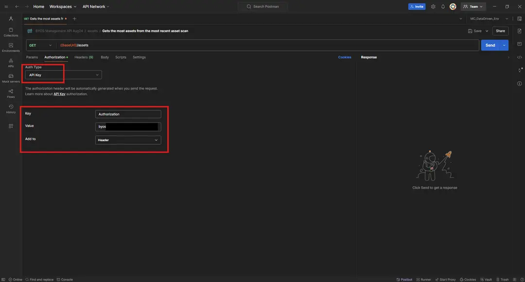
Task: Open the API Network dropdown
Action: point(96,7)
